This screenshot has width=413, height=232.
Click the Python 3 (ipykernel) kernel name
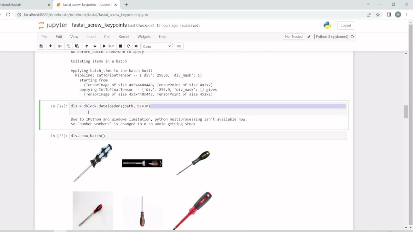click(332, 37)
